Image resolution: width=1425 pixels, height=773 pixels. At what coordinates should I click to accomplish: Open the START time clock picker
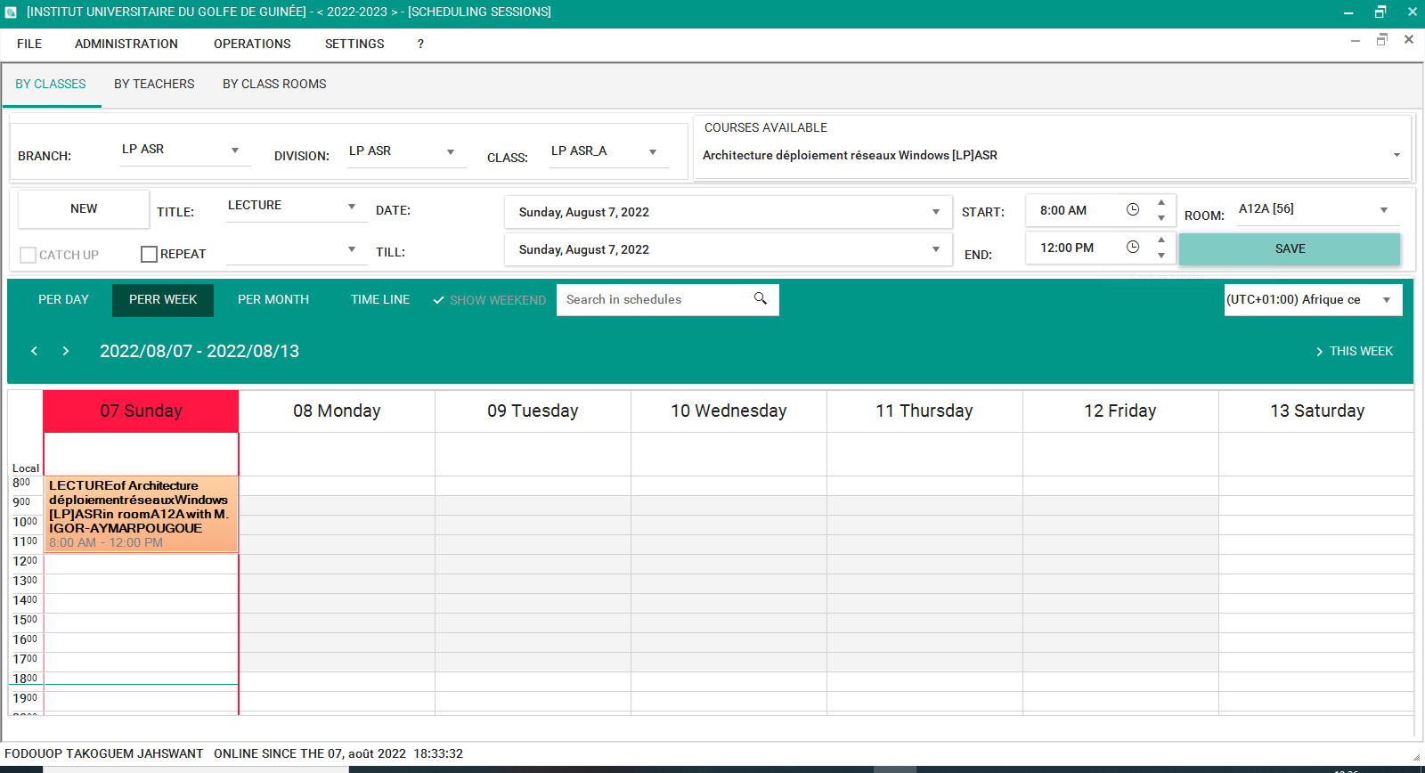1133,210
